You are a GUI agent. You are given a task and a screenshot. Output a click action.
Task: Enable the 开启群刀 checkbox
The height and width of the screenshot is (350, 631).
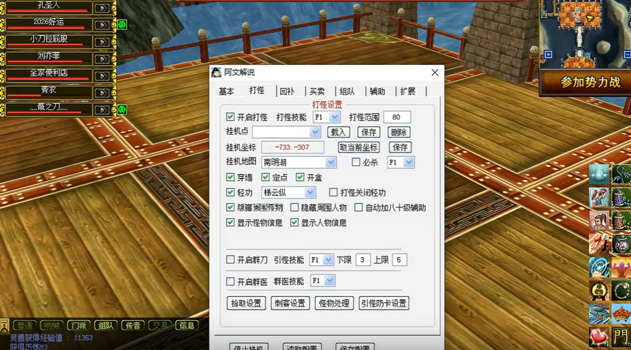(x=230, y=260)
